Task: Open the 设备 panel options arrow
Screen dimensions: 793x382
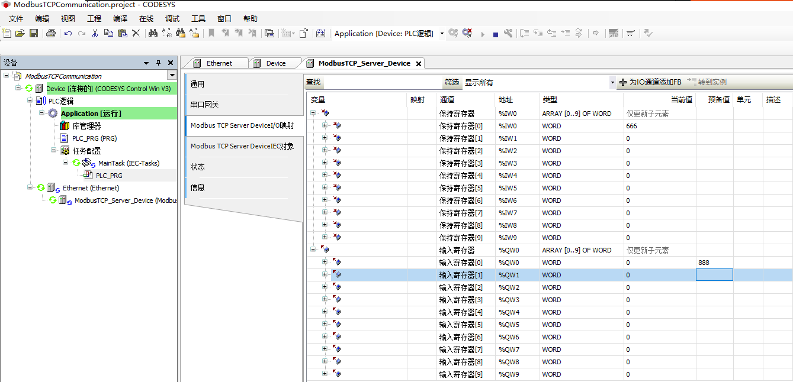Action: [x=146, y=63]
